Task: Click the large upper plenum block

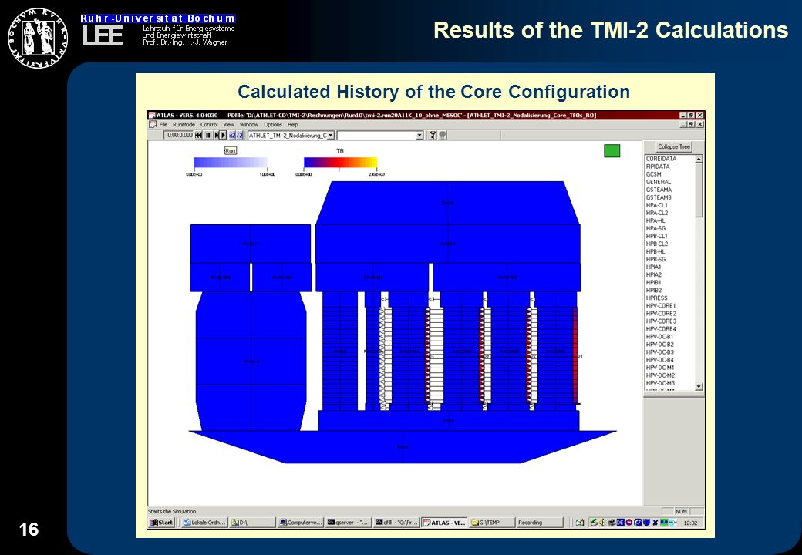Action: click(447, 203)
